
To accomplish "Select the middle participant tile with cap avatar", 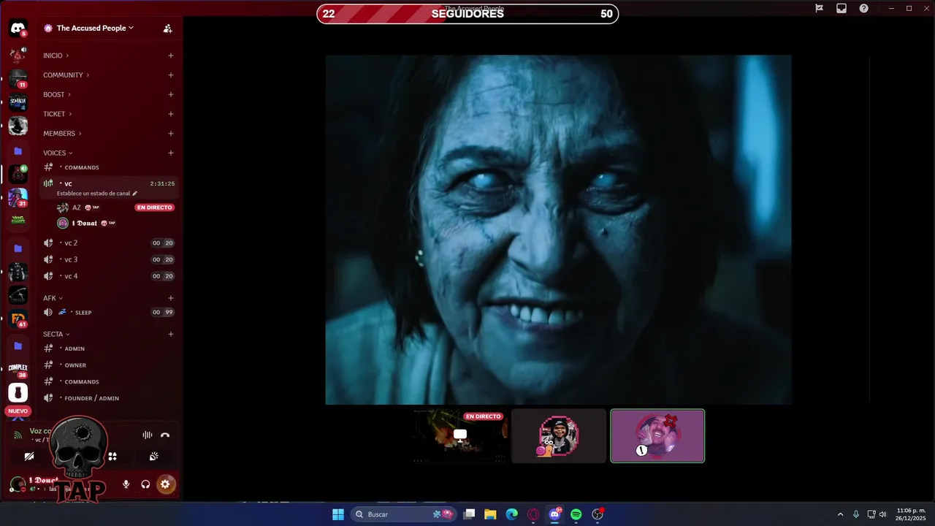I will (559, 435).
